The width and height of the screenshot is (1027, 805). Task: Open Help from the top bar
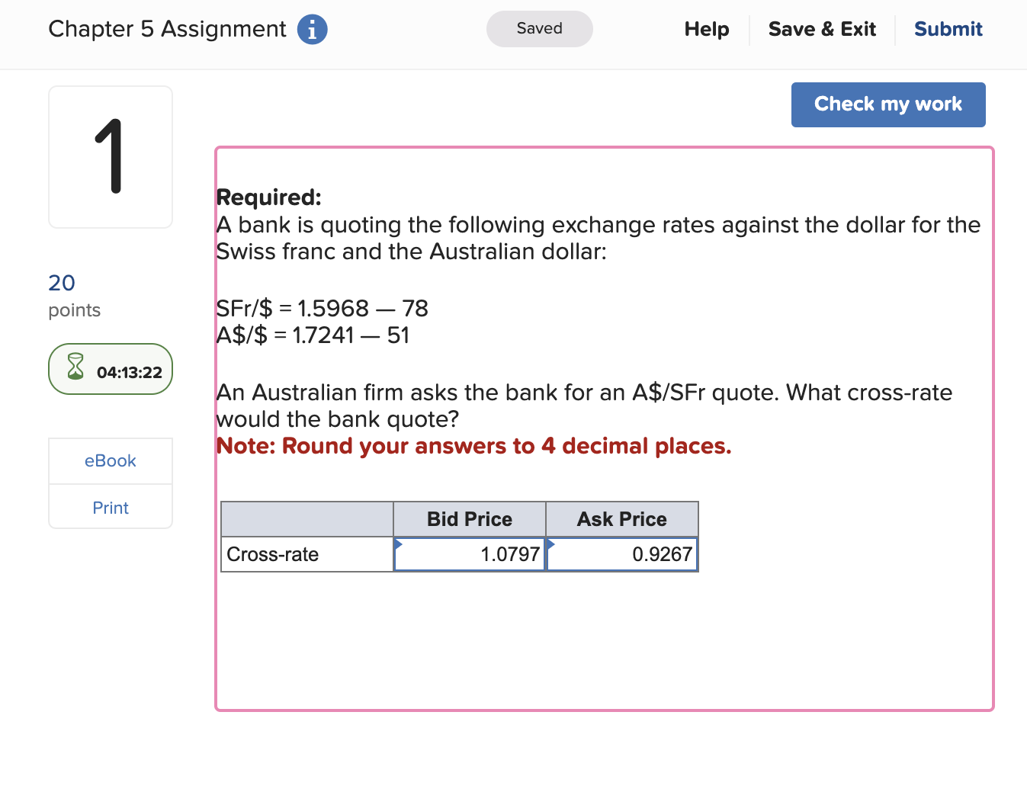coord(706,29)
